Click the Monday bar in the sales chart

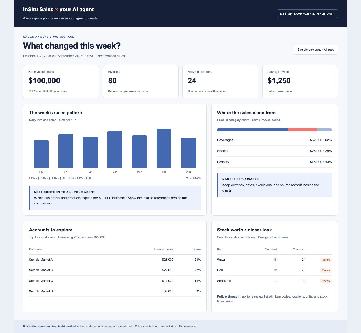(x=139, y=152)
